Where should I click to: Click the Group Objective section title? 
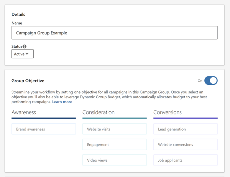28,81
